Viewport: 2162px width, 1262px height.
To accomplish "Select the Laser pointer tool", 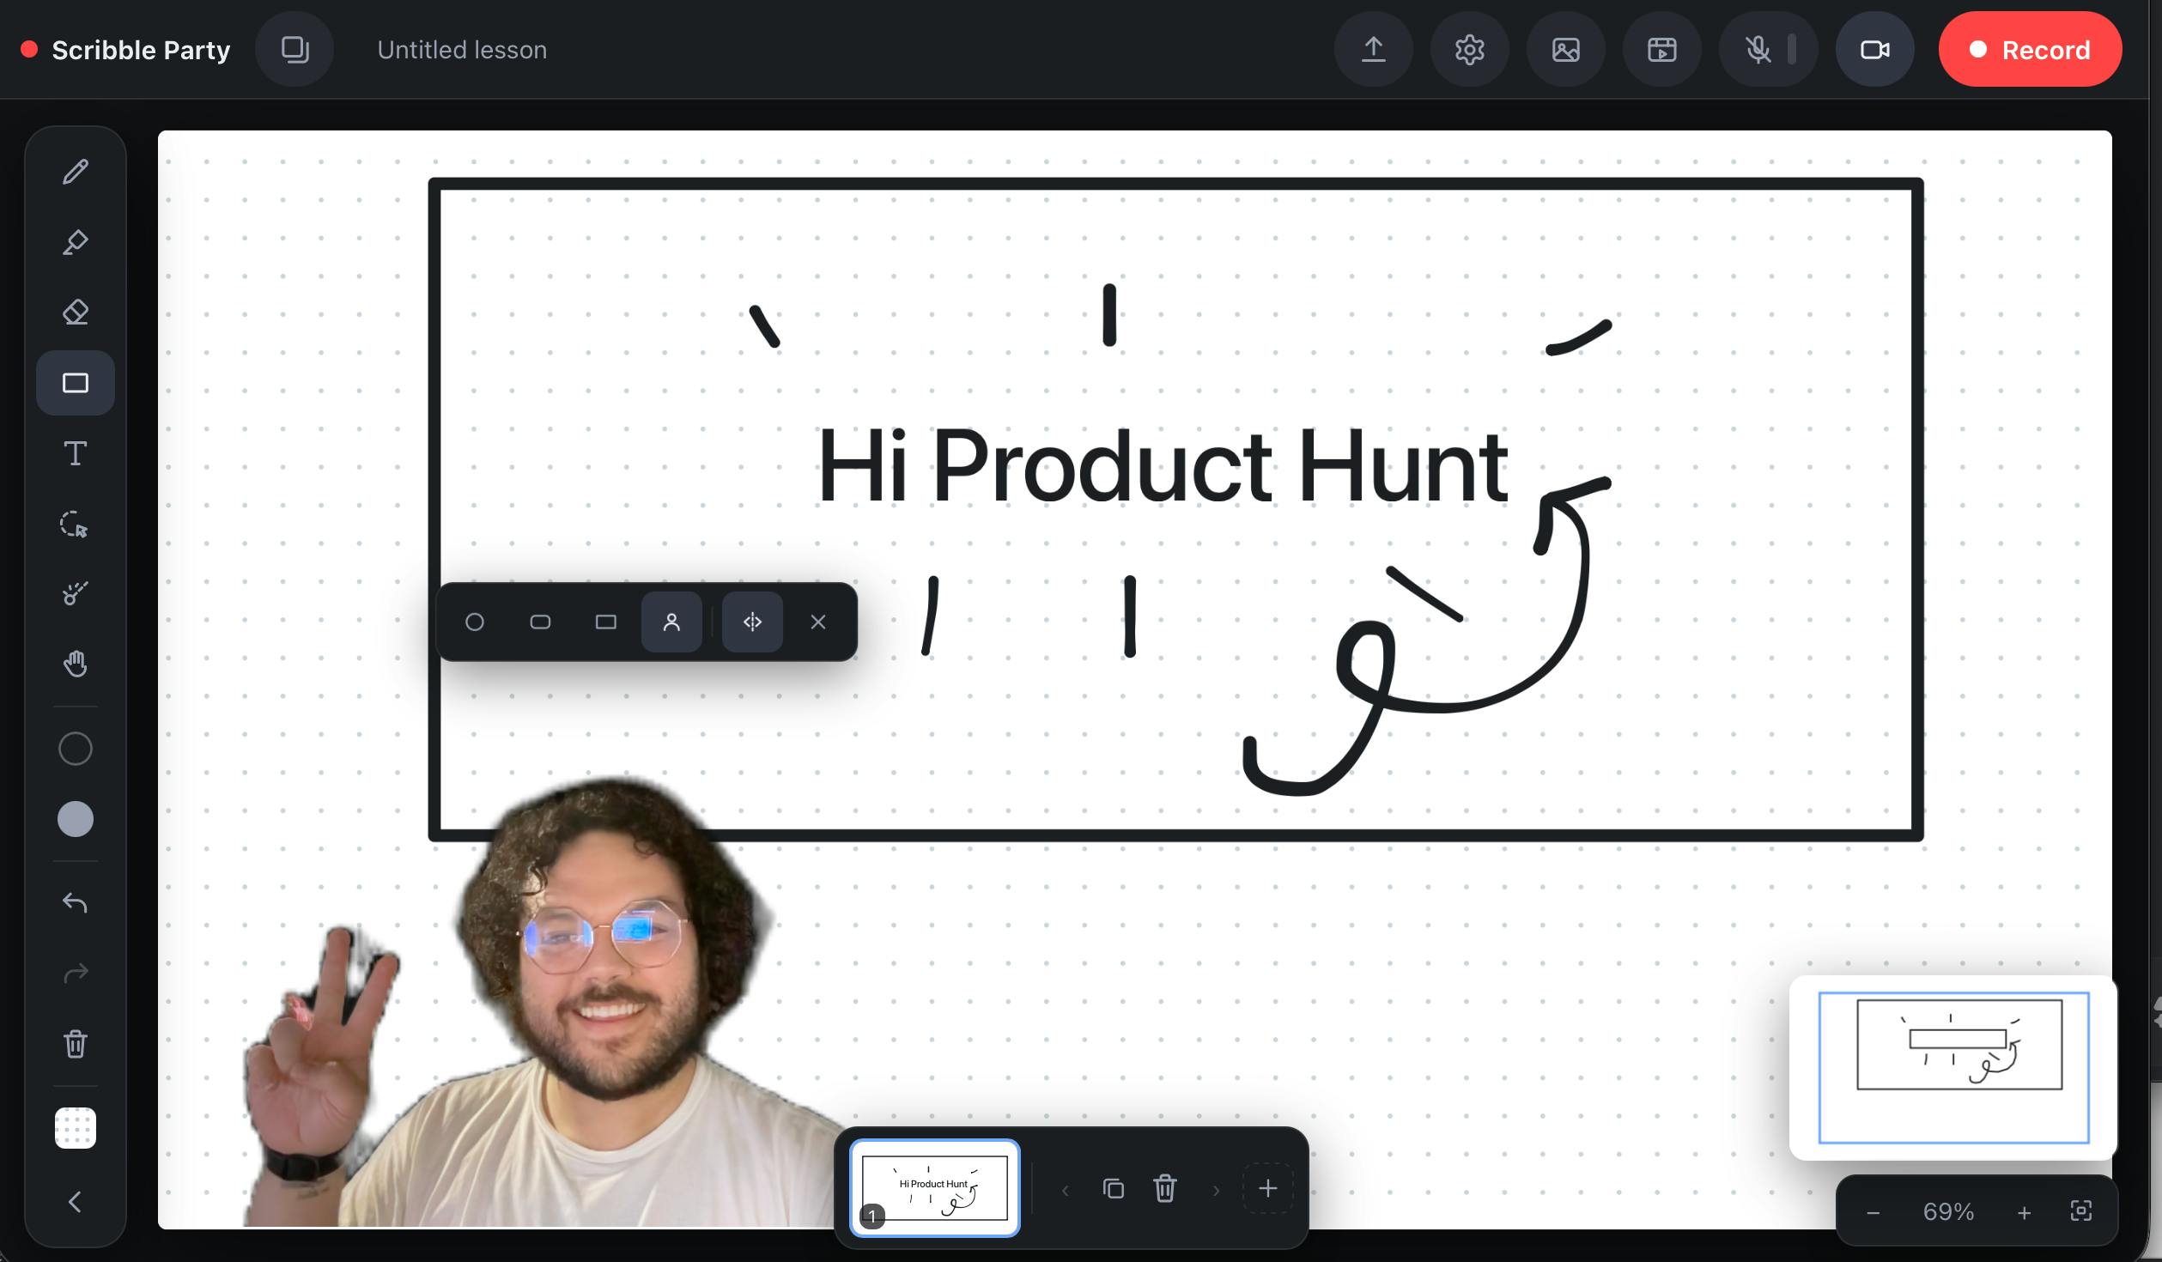I will pyautogui.click(x=76, y=593).
